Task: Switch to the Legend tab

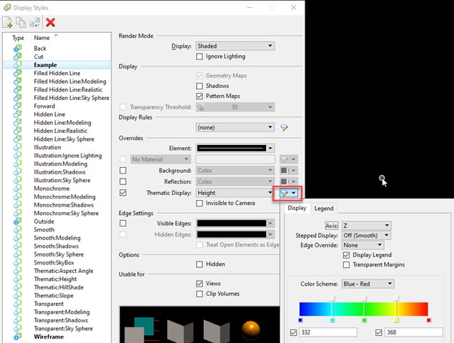Action: [x=324, y=209]
